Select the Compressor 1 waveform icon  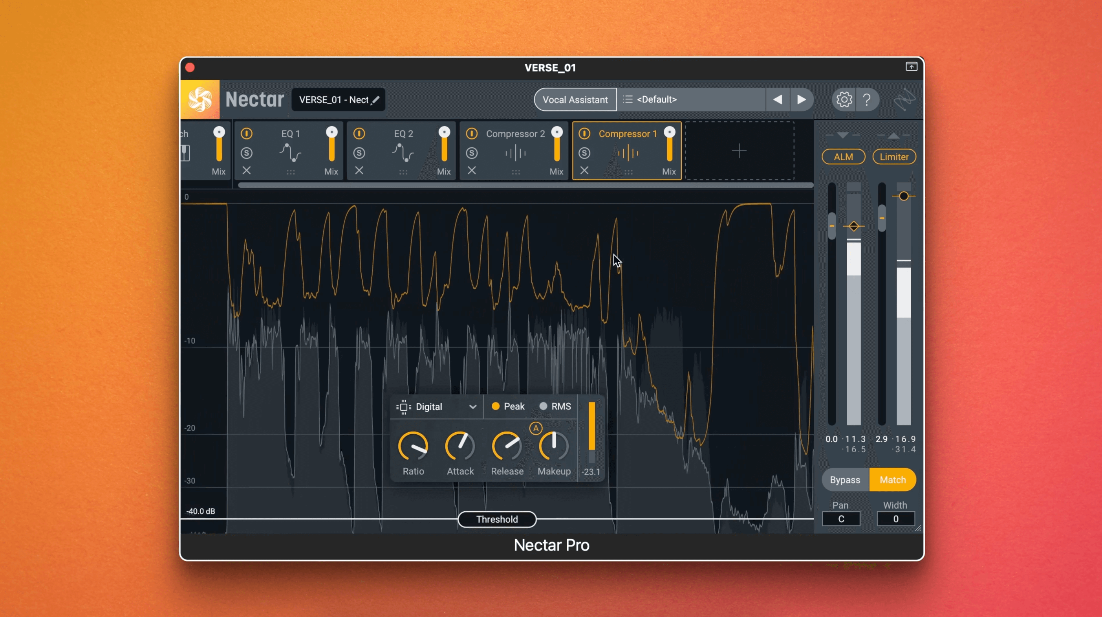[x=628, y=153]
